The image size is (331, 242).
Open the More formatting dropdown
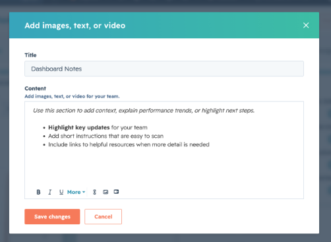pos(76,192)
